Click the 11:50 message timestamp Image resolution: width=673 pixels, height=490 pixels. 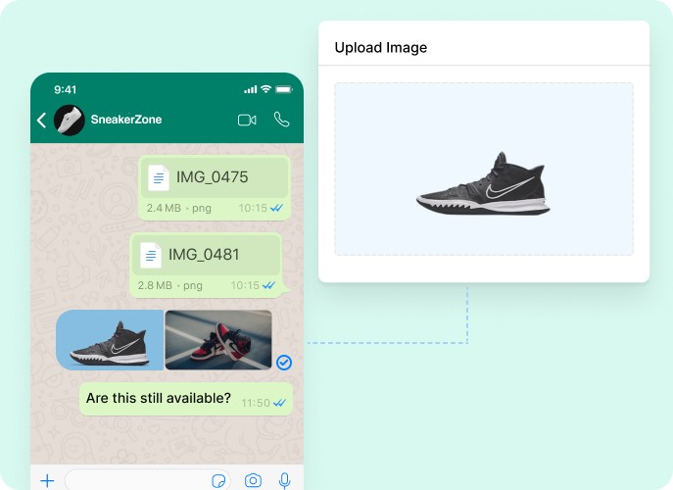(x=256, y=403)
